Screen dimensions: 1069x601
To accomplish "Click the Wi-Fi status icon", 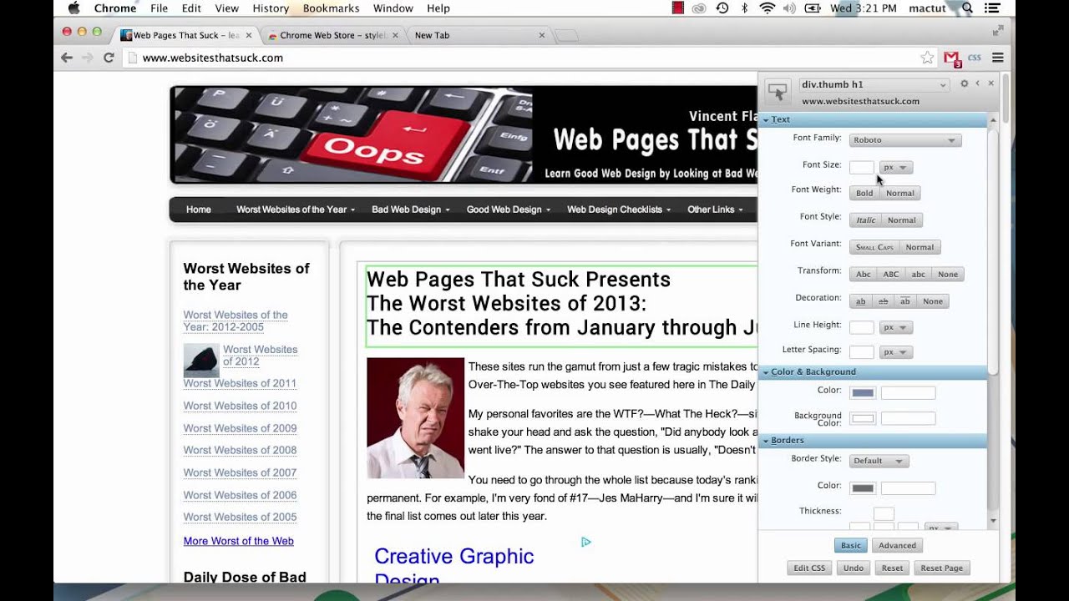I will tap(767, 8).
